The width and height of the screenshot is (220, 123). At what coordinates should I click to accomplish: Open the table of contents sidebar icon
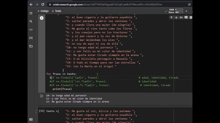click(31, 13)
